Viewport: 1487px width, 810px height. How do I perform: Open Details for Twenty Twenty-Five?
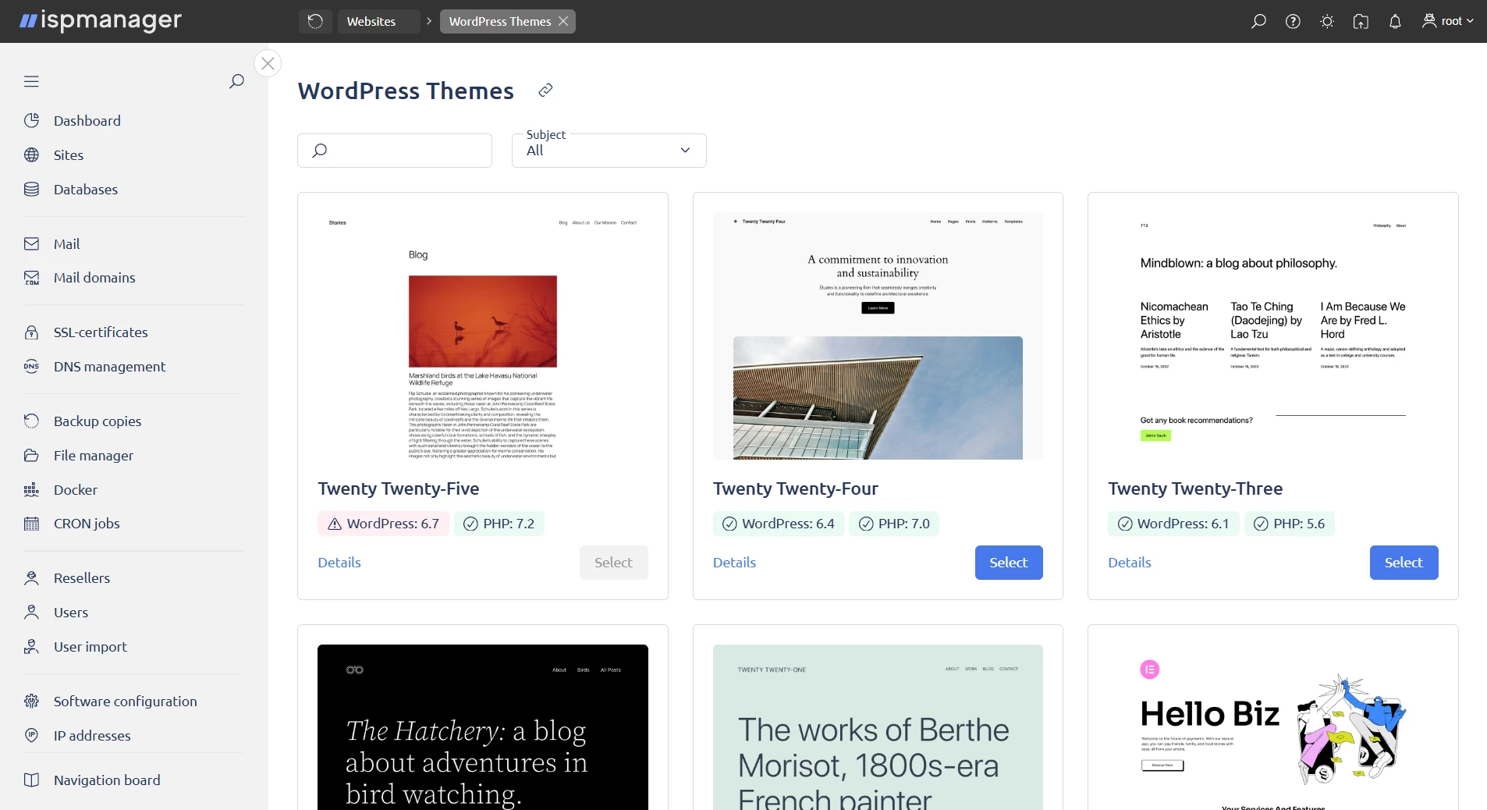tap(339, 563)
